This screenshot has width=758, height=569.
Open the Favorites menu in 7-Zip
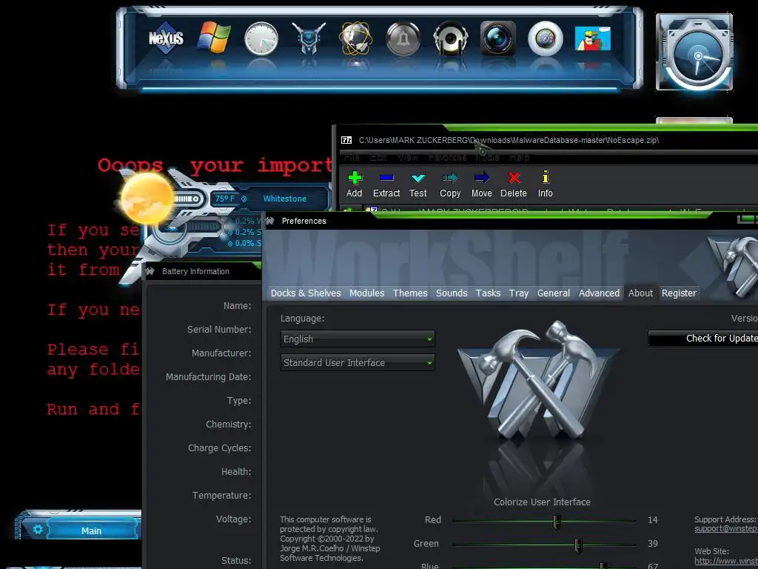click(448, 157)
